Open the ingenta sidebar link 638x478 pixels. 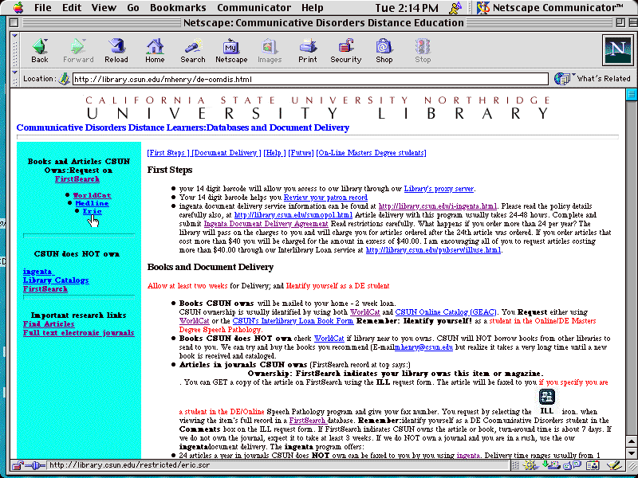point(38,272)
